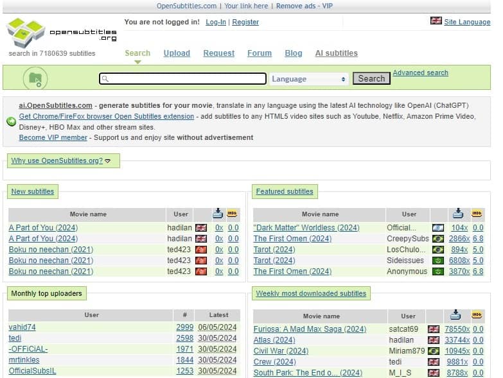Open uploader mrtinkles profile
The width and height of the screenshot is (503, 378).
click(24, 360)
